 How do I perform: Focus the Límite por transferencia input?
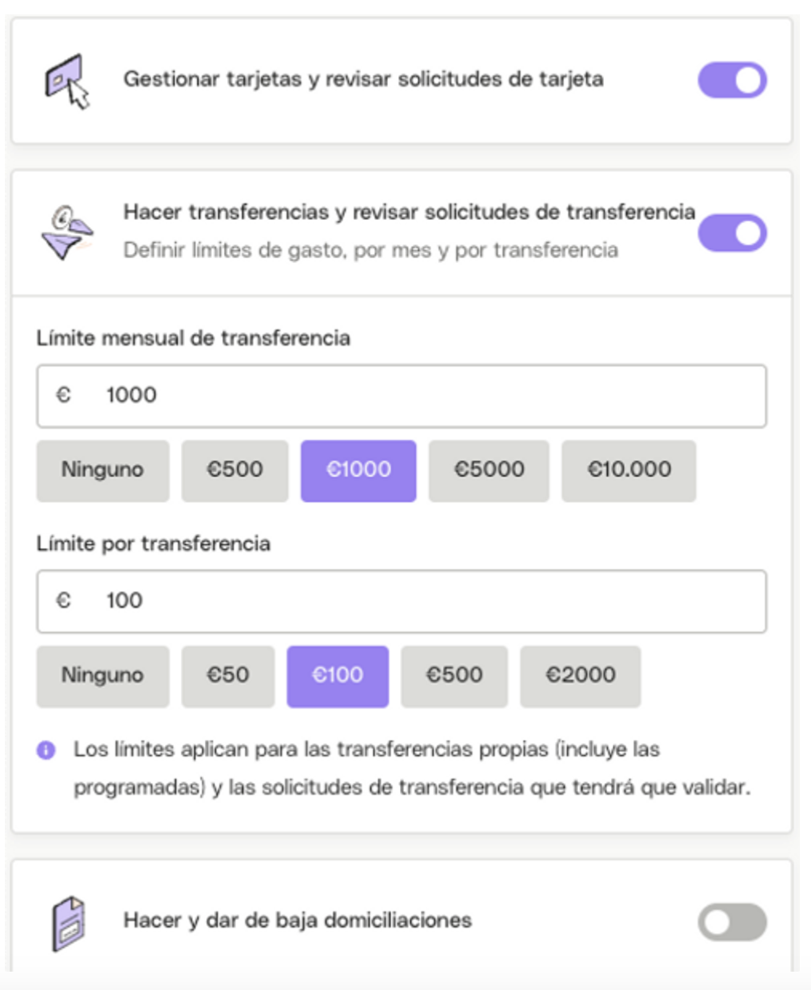(402, 601)
